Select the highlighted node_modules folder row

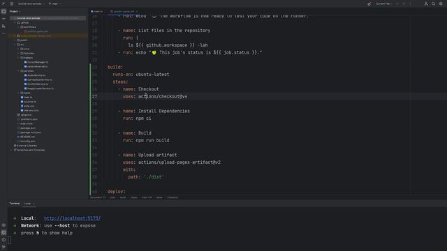[x=47, y=36]
